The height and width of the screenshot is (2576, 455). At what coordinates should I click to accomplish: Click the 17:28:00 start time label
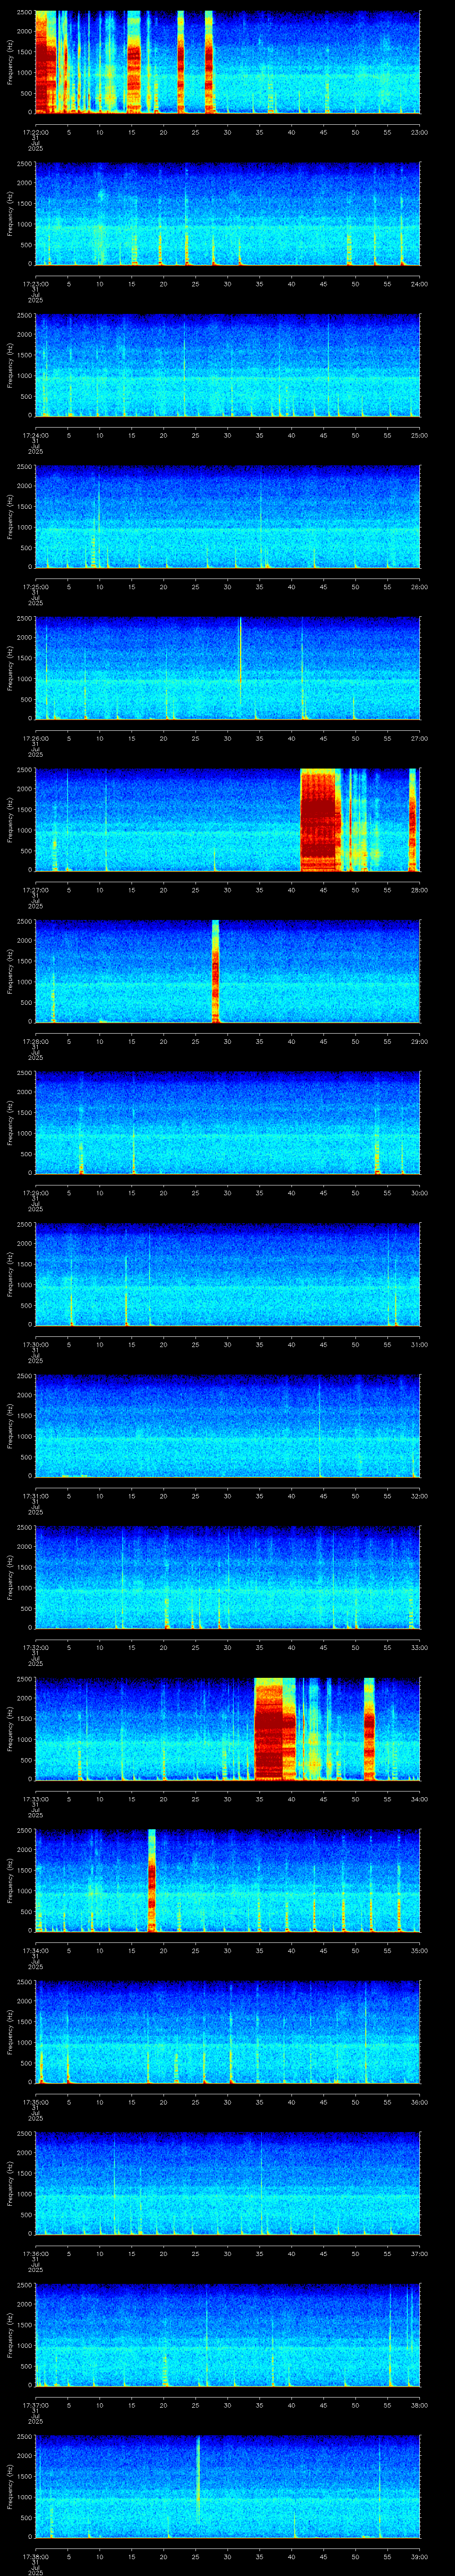point(35,1041)
